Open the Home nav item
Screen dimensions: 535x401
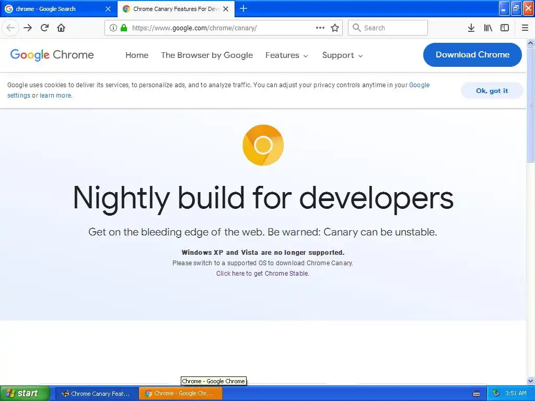137,55
